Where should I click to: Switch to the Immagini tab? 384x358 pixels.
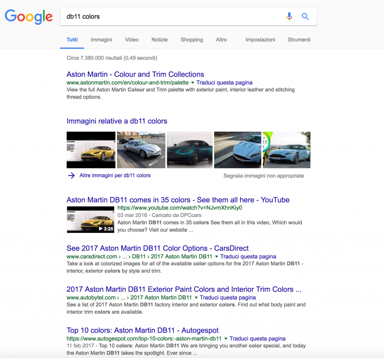click(101, 40)
